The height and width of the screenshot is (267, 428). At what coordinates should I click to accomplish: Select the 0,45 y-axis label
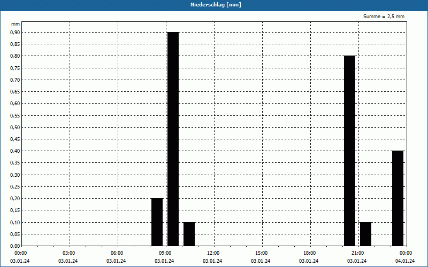click(15, 139)
